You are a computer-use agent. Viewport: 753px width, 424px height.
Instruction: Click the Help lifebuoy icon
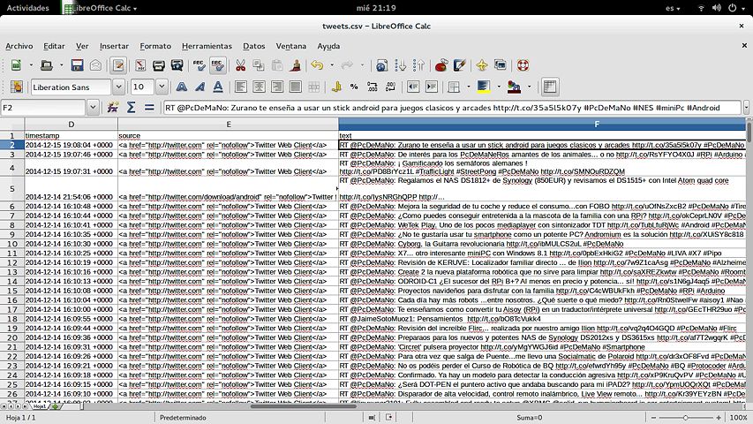coord(523,65)
